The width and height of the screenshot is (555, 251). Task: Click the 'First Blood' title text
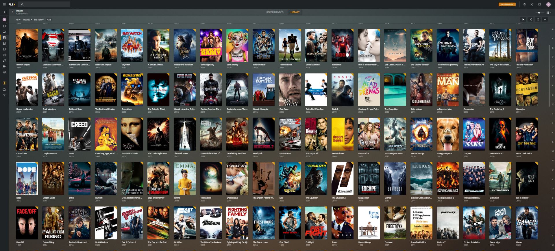coord(284,242)
